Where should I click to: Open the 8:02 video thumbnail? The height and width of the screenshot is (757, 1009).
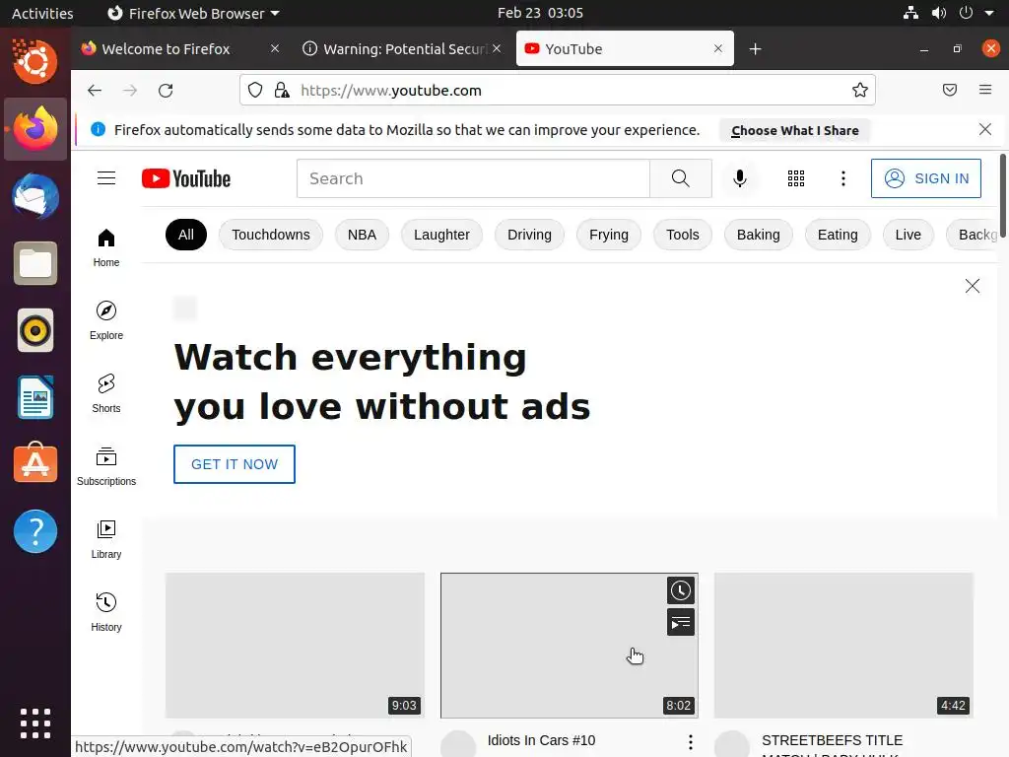(569, 645)
